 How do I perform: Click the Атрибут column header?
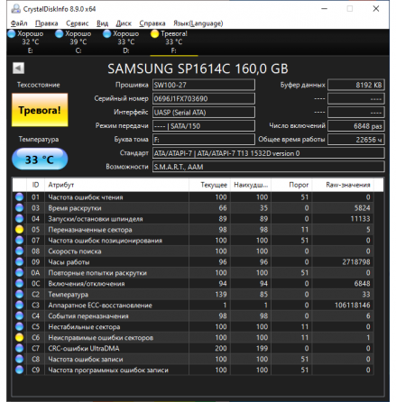(116, 185)
